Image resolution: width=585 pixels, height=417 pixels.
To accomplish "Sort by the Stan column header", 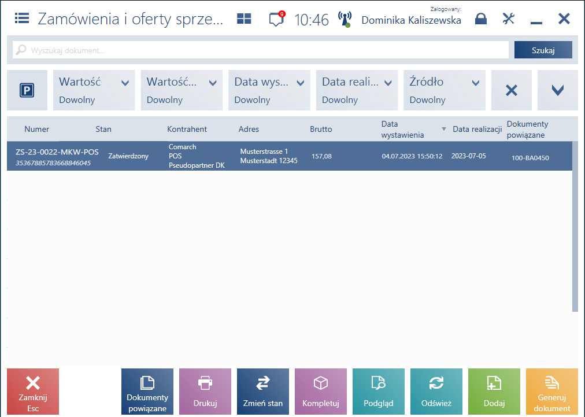I will pos(103,129).
